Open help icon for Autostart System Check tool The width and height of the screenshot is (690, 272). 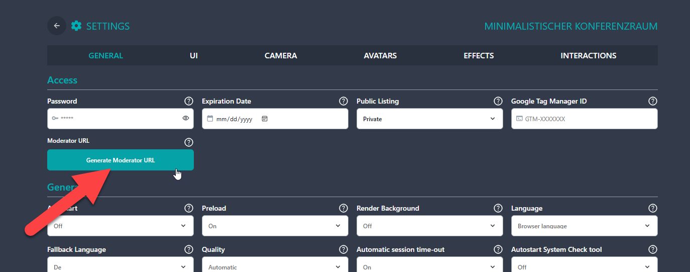tap(653, 249)
